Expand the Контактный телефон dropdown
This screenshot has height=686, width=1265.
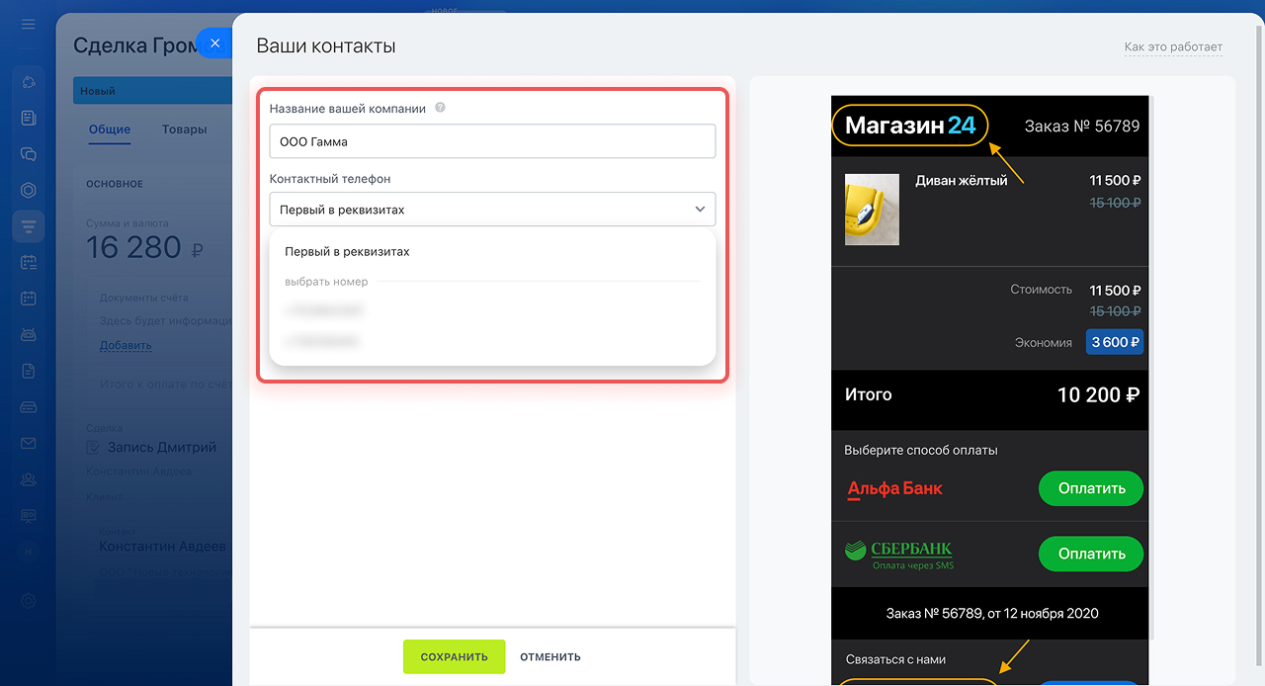tap(491, 210)
